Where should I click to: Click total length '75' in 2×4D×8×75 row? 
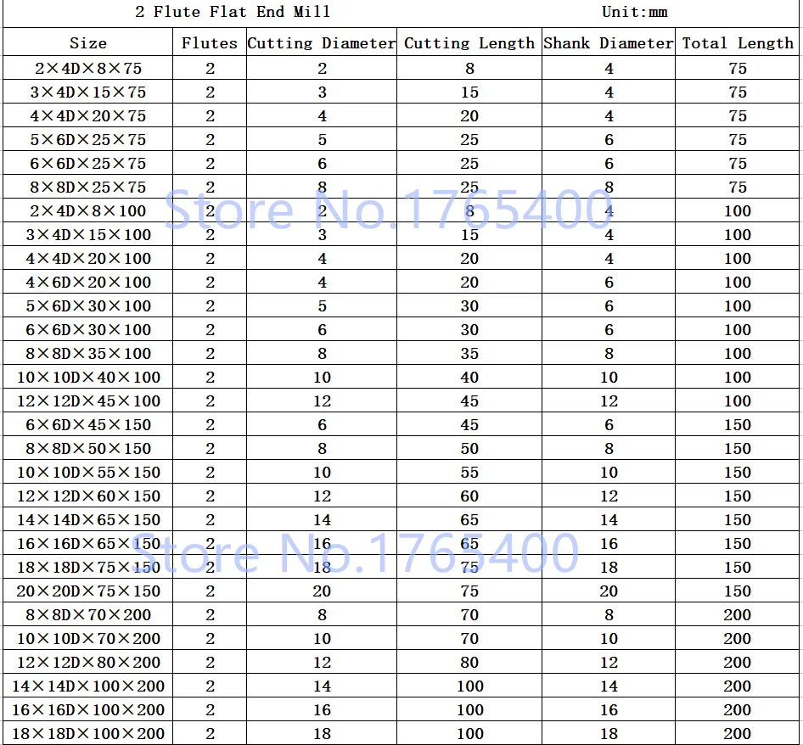click(738, 68)
